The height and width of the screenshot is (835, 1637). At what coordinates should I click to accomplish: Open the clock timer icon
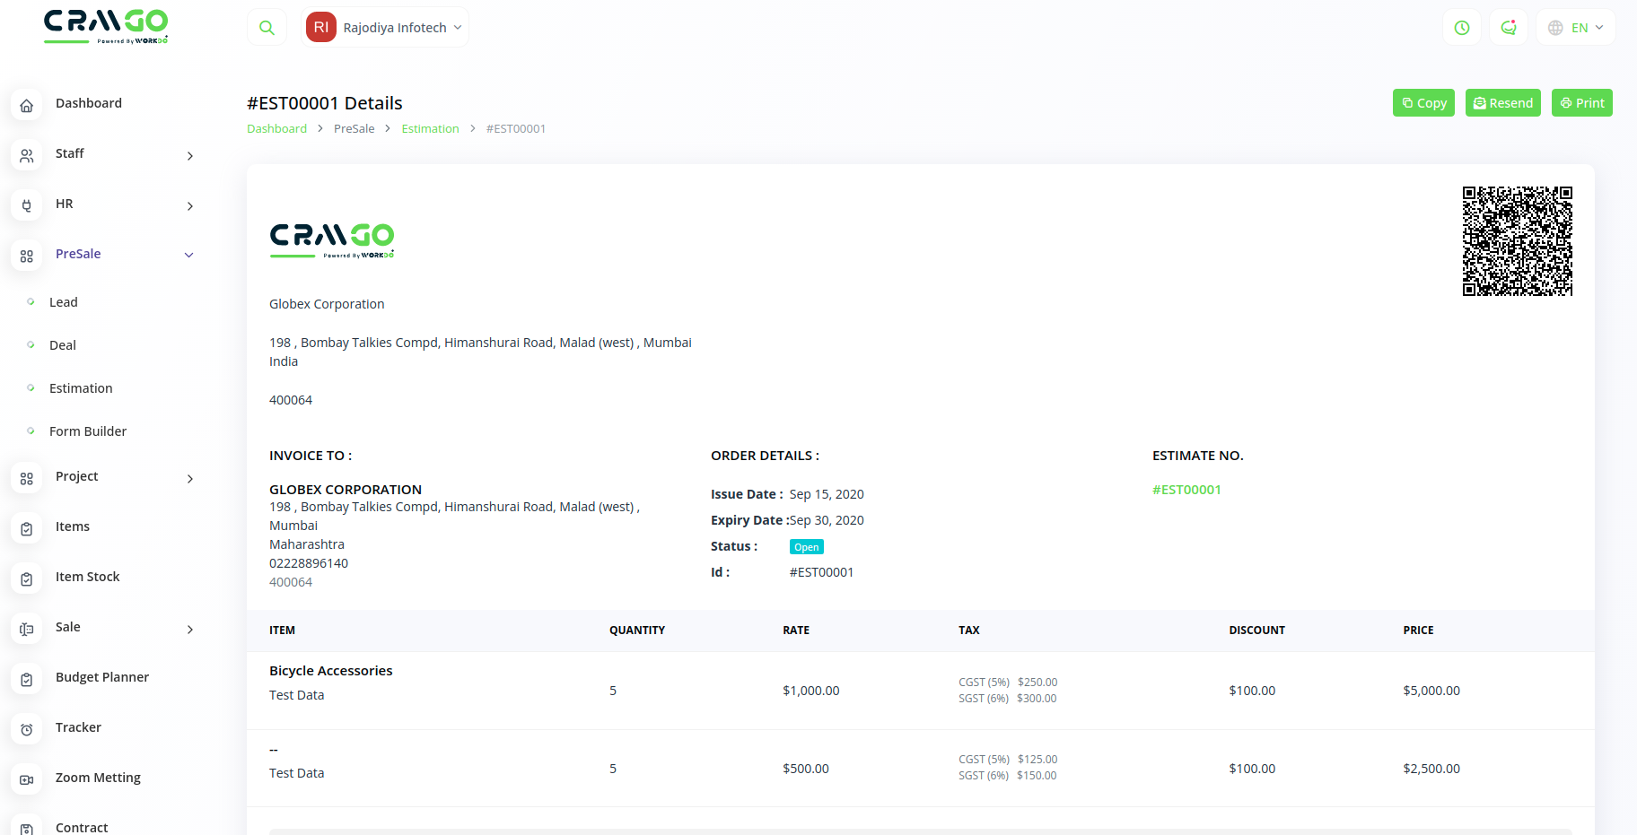[1462, 28]
